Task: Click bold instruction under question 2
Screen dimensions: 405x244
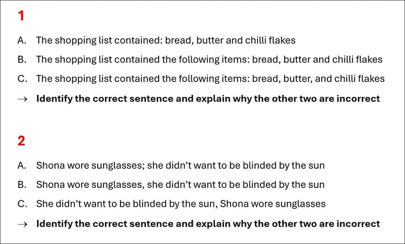Action: point(208,224)
